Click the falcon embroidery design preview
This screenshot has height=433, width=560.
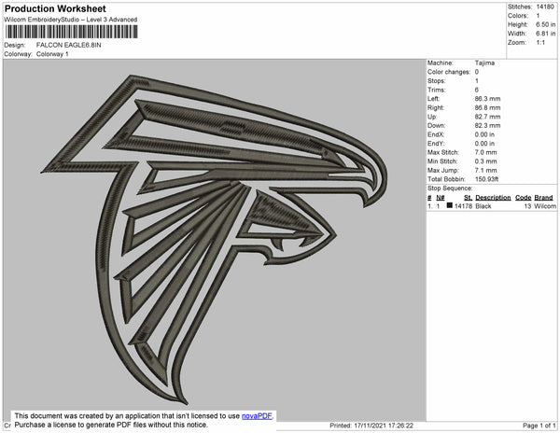[214, 239]
